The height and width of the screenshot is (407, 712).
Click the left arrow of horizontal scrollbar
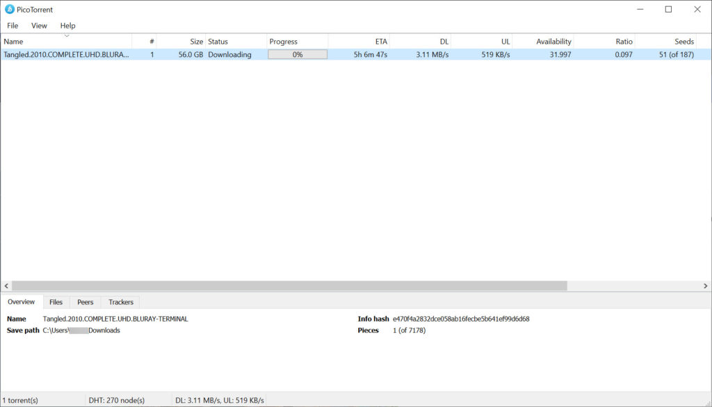6,286
